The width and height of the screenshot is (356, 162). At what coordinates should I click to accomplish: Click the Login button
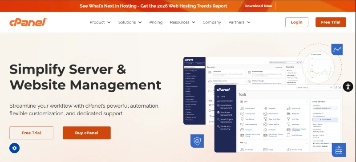297,22
